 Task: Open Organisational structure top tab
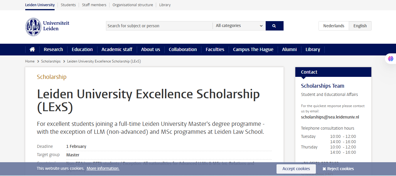tap(133, 5)
